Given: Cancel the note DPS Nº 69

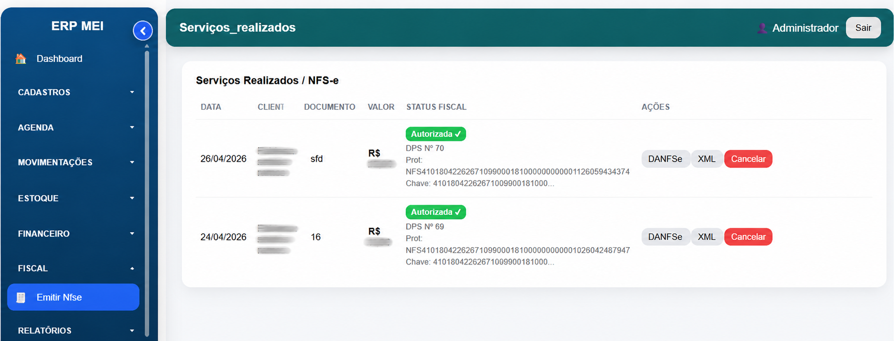Looking at the screenshot, I should pyautogui.click(x=748, y=237).
